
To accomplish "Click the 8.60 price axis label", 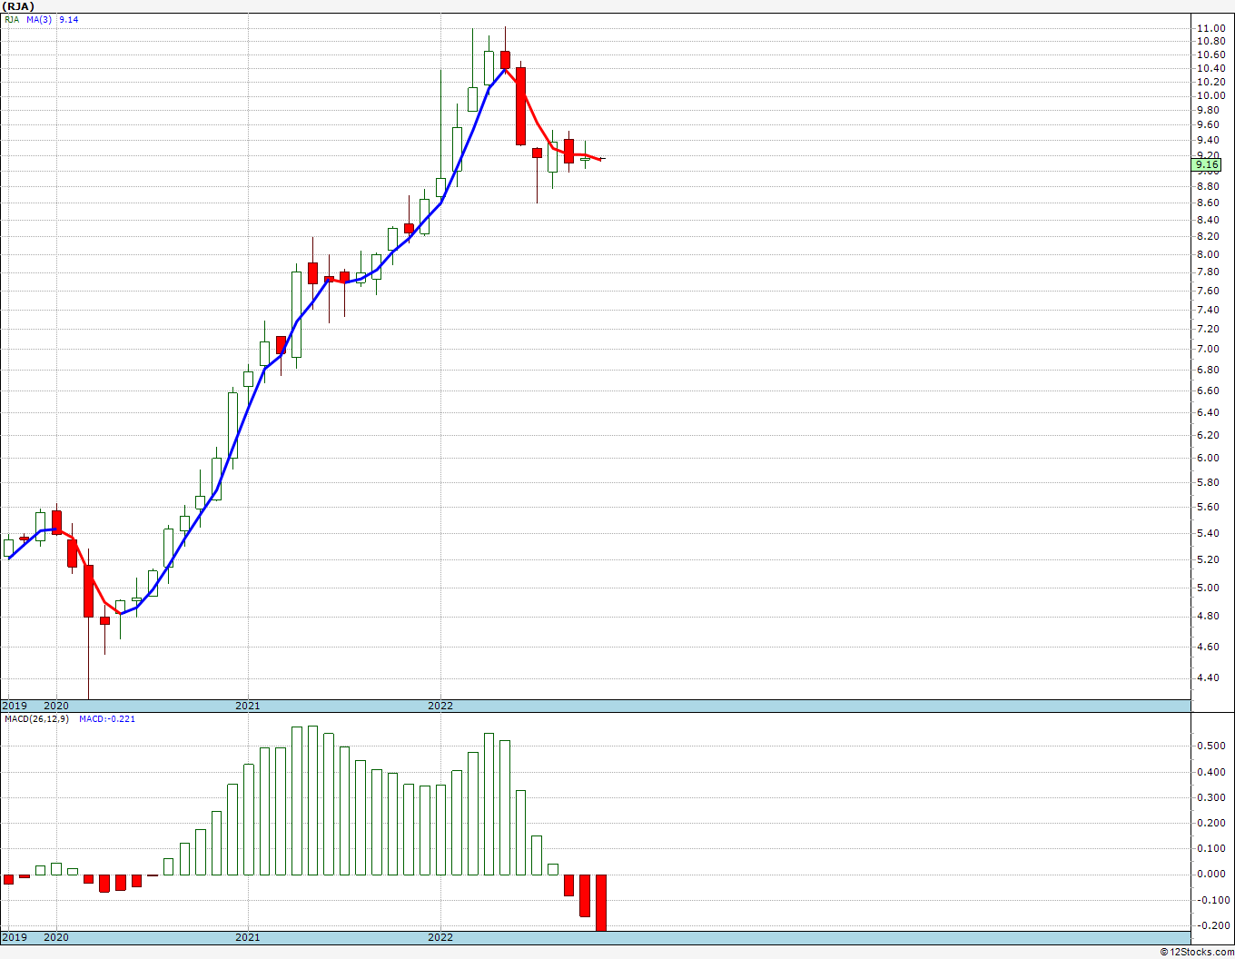I will click(1209, 203).
